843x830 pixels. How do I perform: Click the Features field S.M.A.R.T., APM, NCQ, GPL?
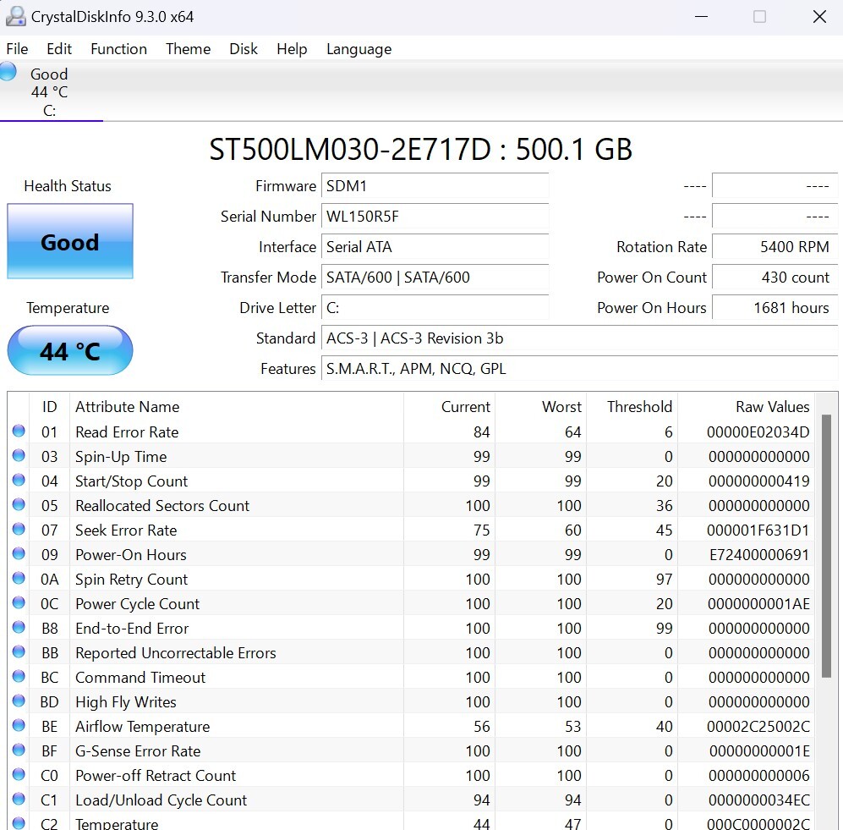[579, 369]
